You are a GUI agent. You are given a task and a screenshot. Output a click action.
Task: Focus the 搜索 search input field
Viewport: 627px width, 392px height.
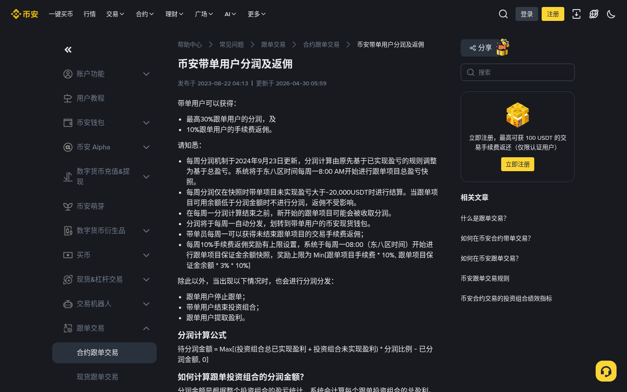(518, 72)
